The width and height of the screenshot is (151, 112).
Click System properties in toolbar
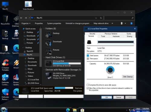[x=54, y=23]
